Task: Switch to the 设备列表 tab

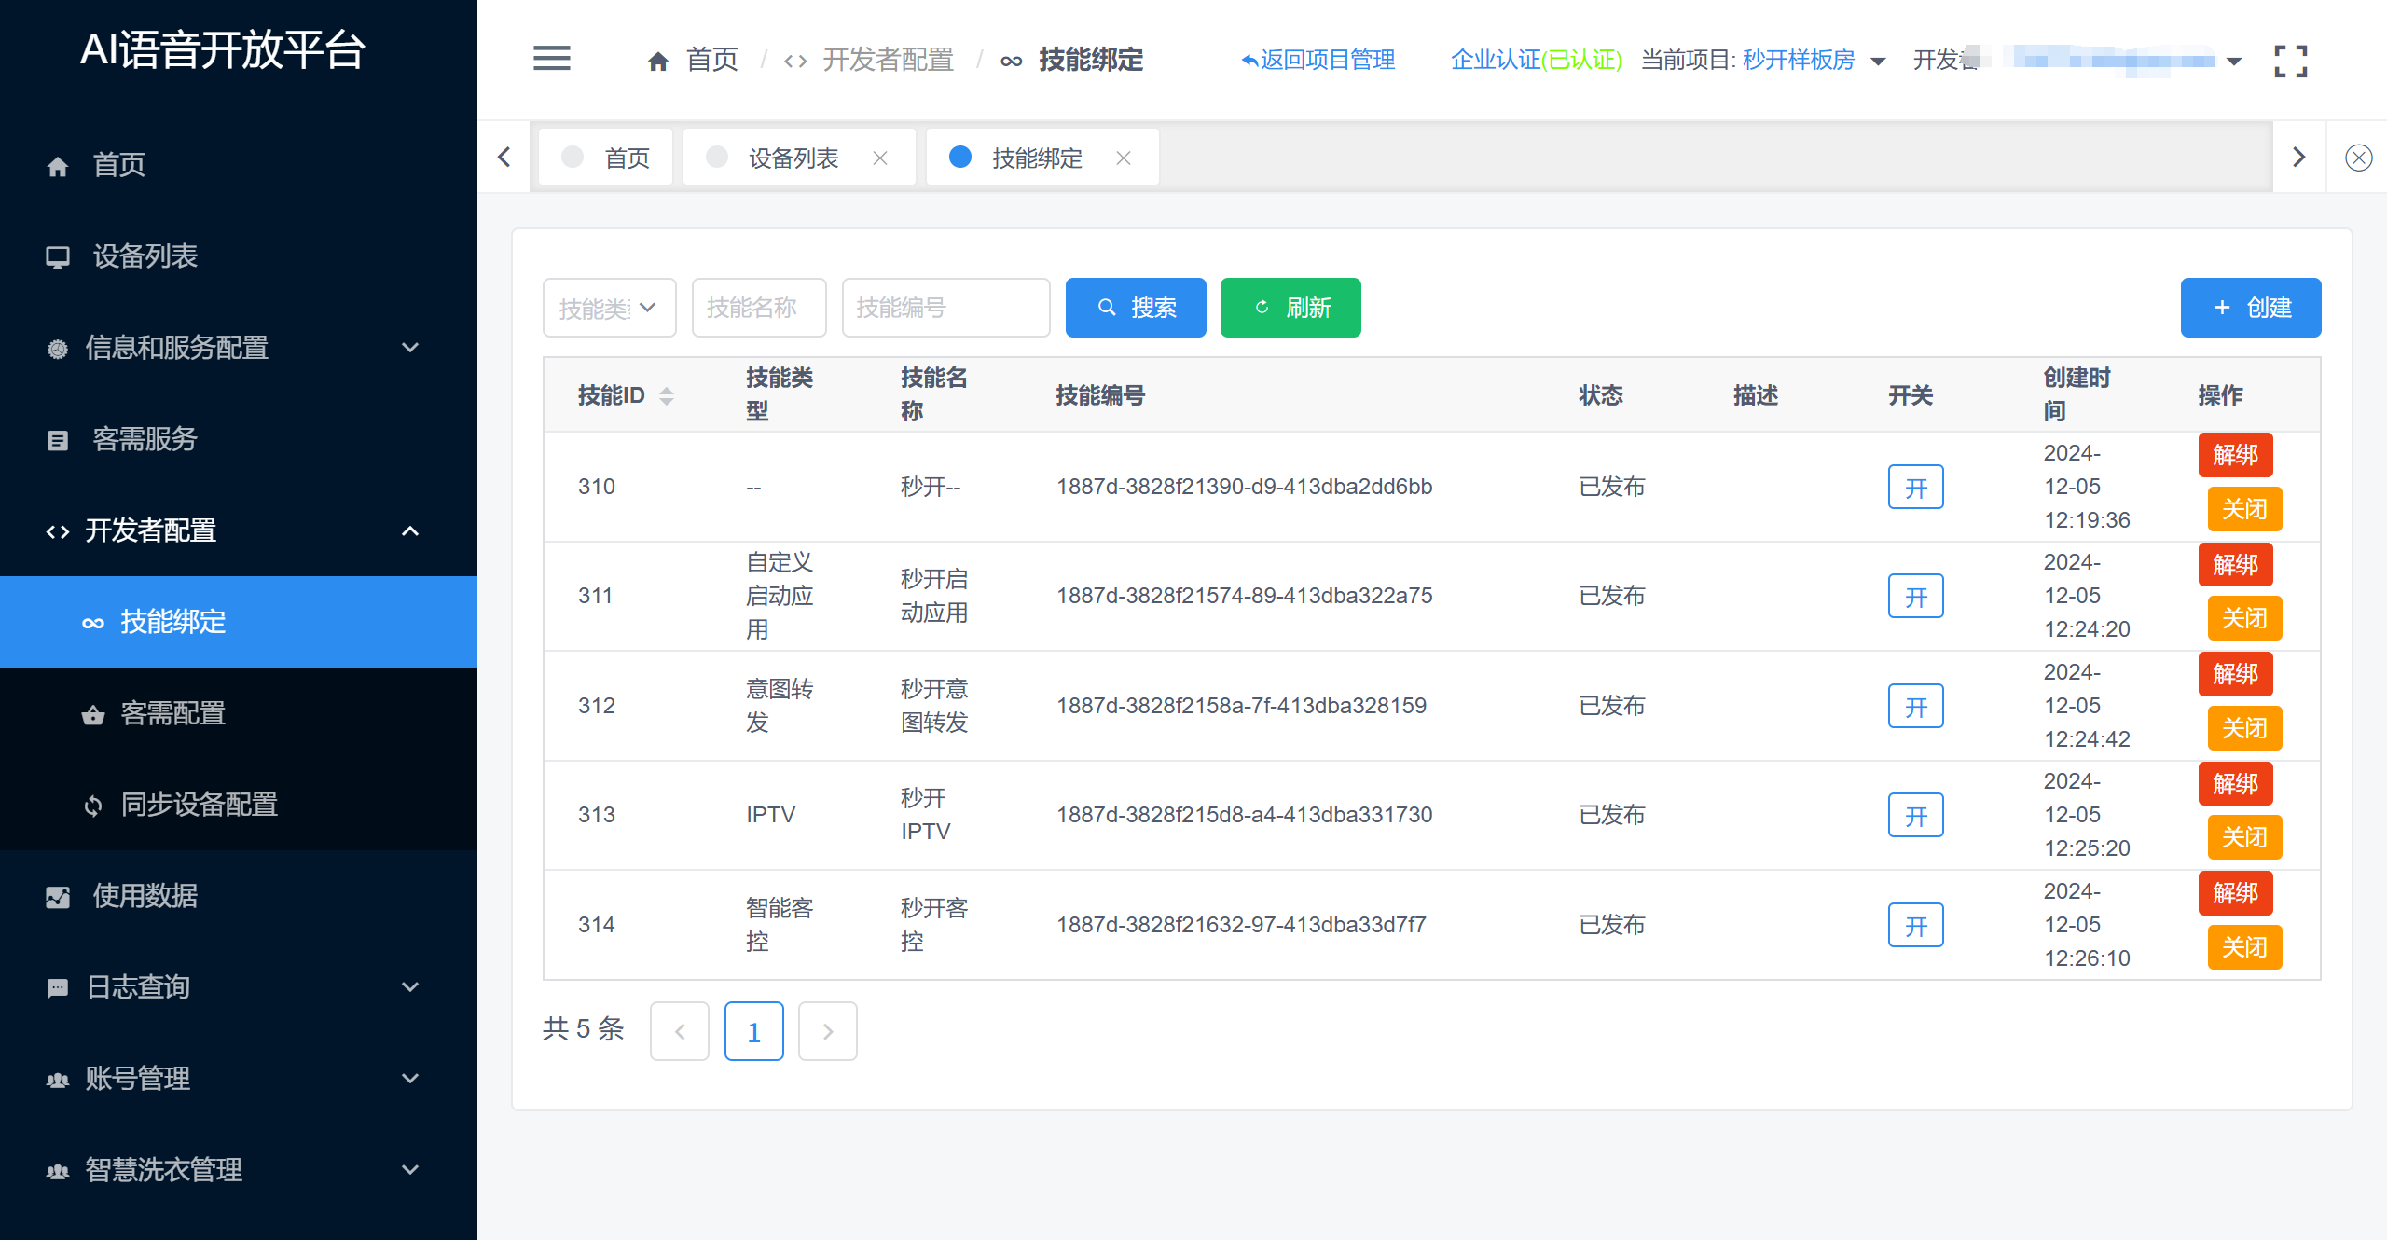Action: (793, 158)
